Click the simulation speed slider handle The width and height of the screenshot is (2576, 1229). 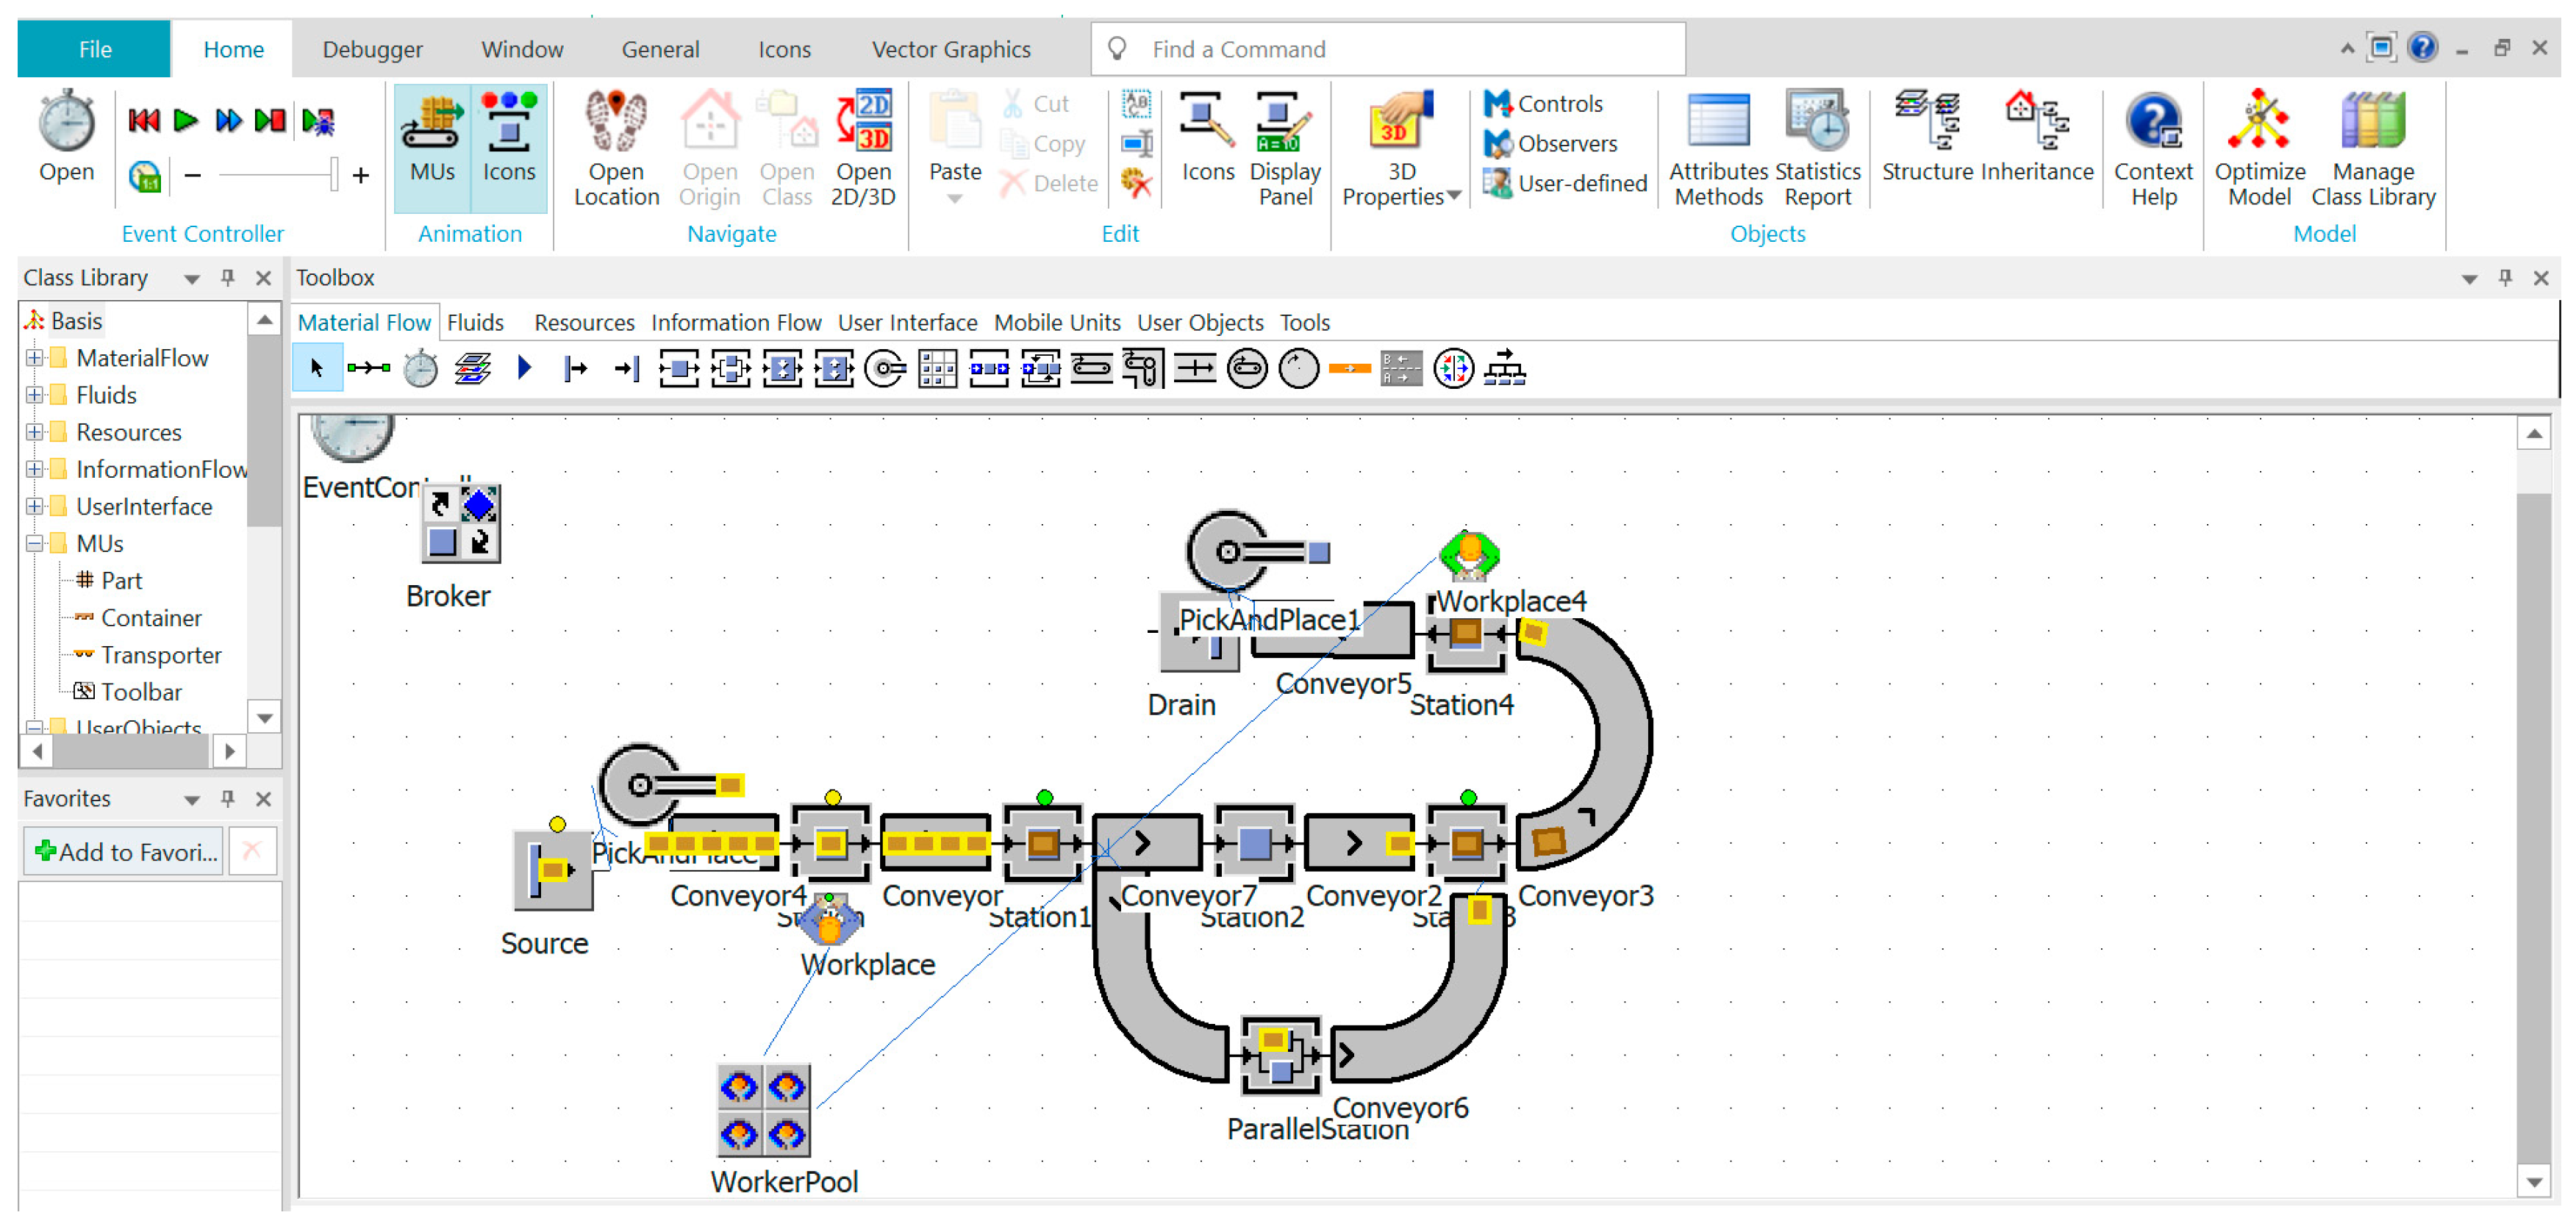[334, 174]
